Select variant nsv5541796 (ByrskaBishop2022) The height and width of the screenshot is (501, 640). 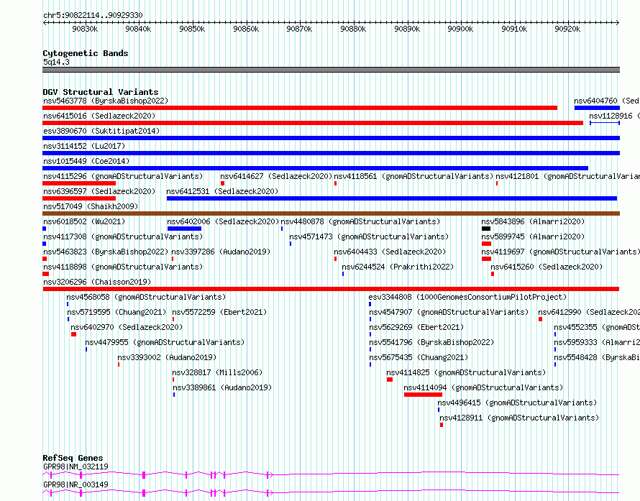431,342
